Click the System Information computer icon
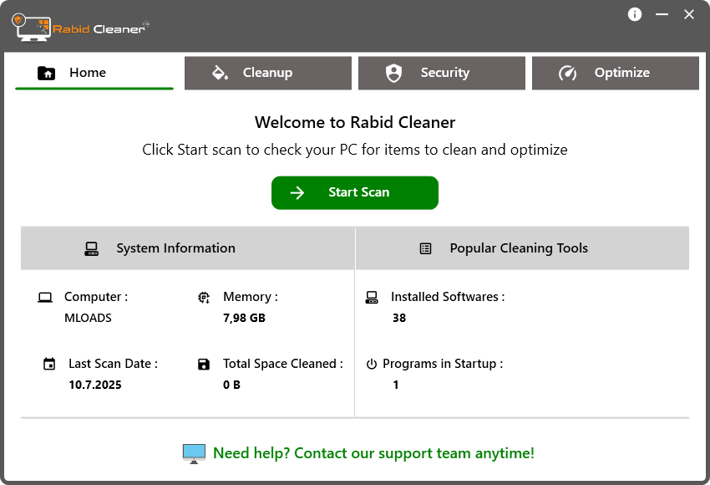This screenshot has width=710, height=485. (92, 248)
